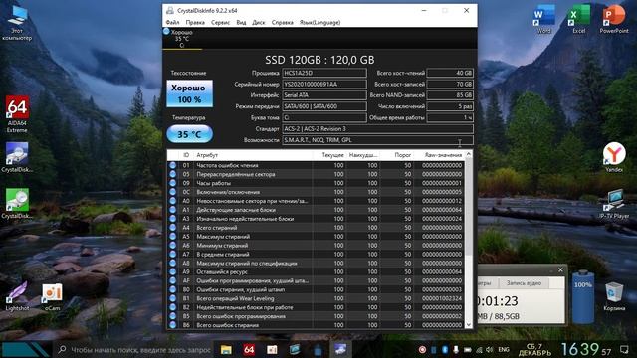
Task: Click the Всего хост-чтений 40 GB value
Action: (x=450, y=73)
